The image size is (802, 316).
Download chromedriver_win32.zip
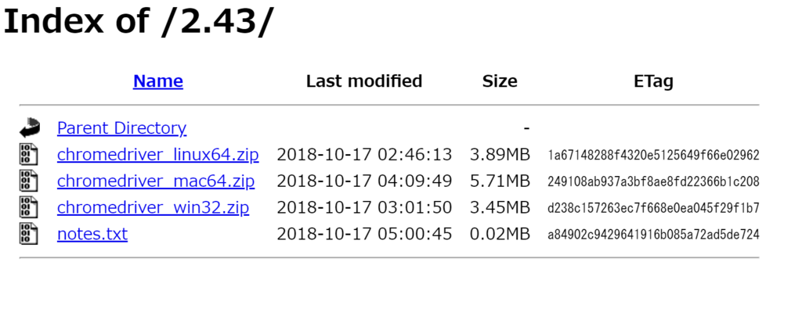[x=154, y=207]
